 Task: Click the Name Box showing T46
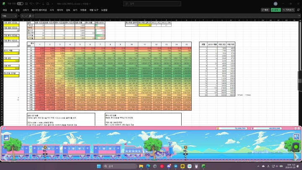coord(8,16)
